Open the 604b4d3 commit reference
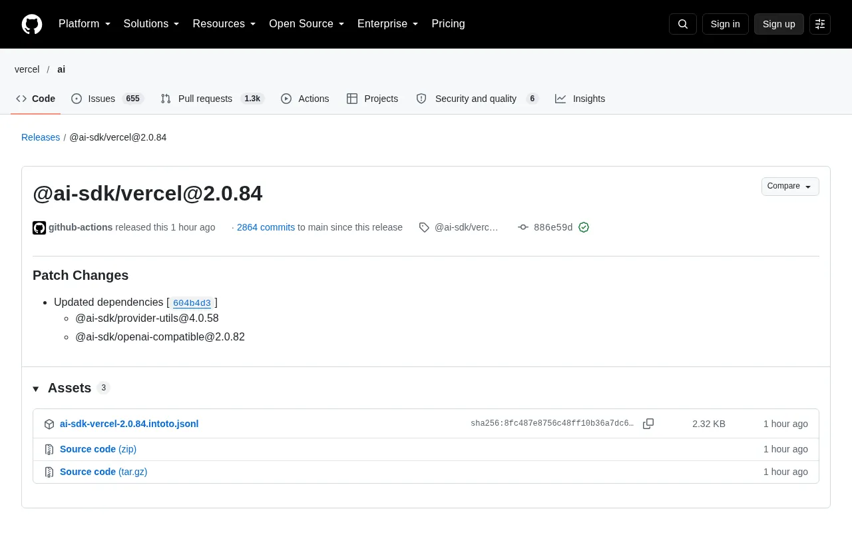Image resolution: width=852 pixels, height=533 pixels. [x=192, y=303]
